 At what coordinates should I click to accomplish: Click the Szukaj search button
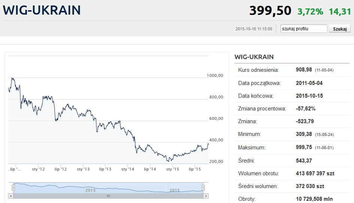click(x=339, y=29)
